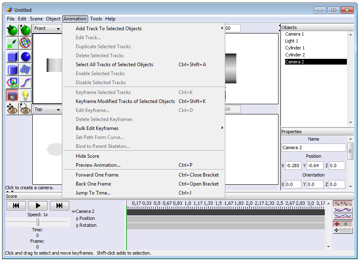This screenshot has height=264, width=360.
Task: Select the Create Spline Mesh tool
Action: point(25,69)
